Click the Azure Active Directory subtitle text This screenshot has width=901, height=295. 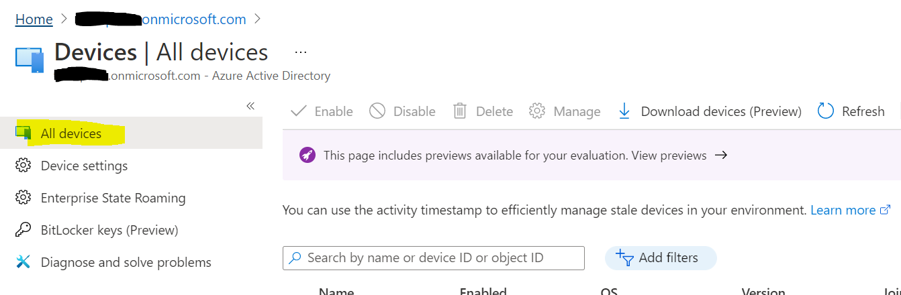coord(271,76)
